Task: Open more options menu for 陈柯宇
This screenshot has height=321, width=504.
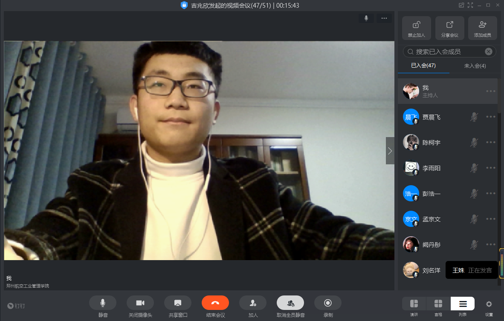Action: tap(490, 143)
